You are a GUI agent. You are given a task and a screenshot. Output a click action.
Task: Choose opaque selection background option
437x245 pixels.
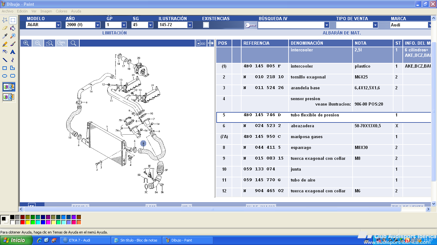point(9,87)
